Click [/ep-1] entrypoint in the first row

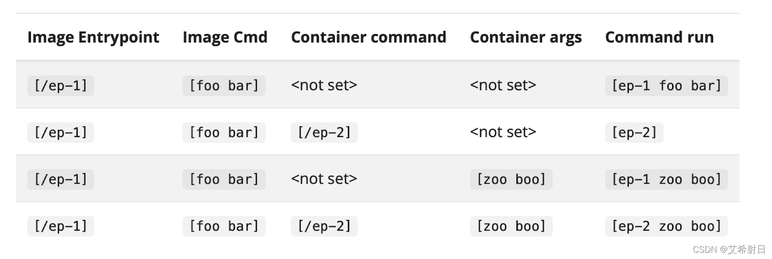click(60, 86)
